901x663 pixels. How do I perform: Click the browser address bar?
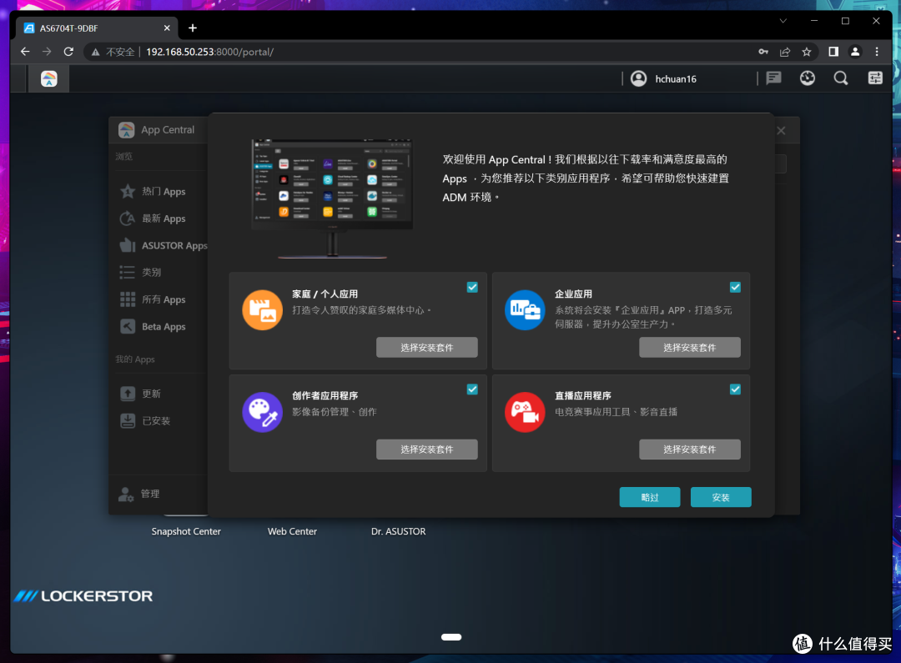tap(334, 52)
